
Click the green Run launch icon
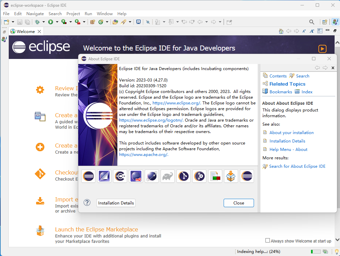coord(51,22)
